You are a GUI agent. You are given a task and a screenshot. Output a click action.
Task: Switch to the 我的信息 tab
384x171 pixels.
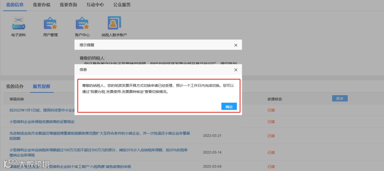click(15, 5)
